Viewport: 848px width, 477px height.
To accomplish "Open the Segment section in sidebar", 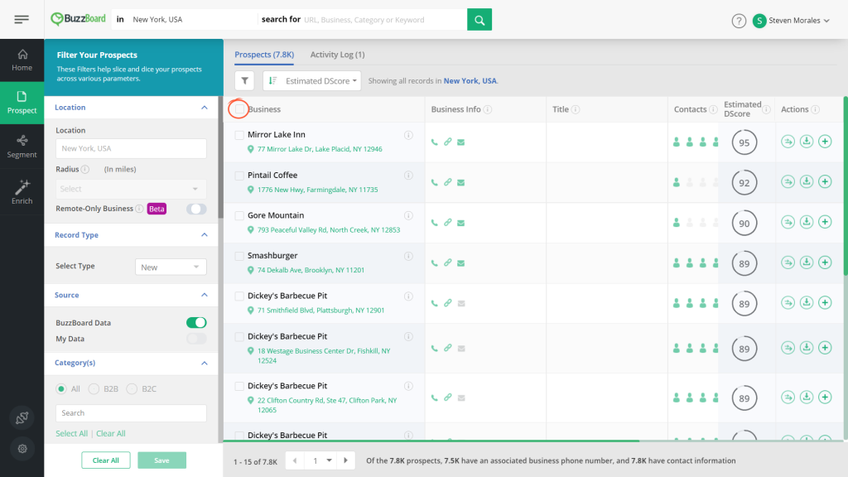I will pyautogui.click(x=22, y=147).
